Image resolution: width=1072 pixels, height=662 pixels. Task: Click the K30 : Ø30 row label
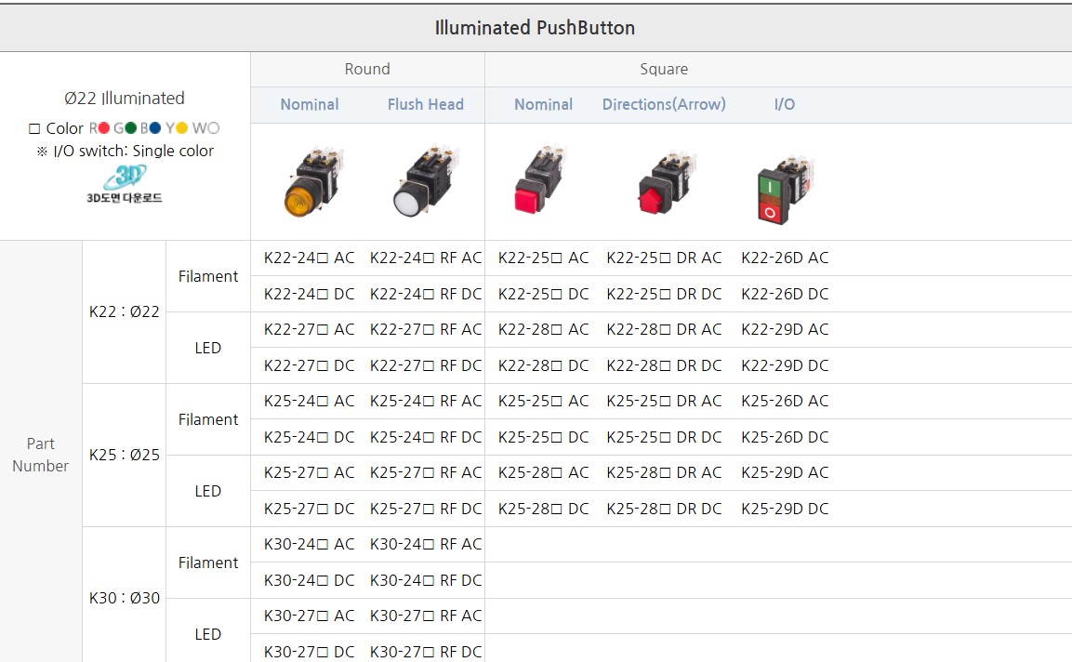coord(125,598)
